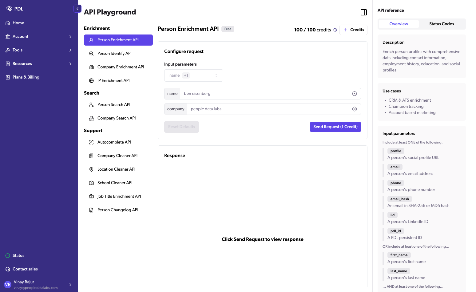Click the Job Title Enrichment API briefcase icon
This screenshot has width=476, height=292.
(91, 197)
